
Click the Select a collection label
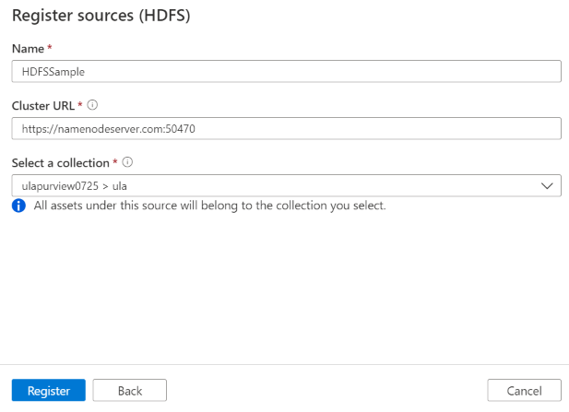[60, 162]
